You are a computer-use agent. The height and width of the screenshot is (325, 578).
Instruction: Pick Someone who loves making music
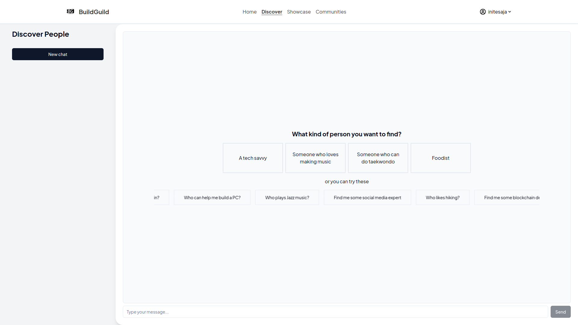[315, 158]
